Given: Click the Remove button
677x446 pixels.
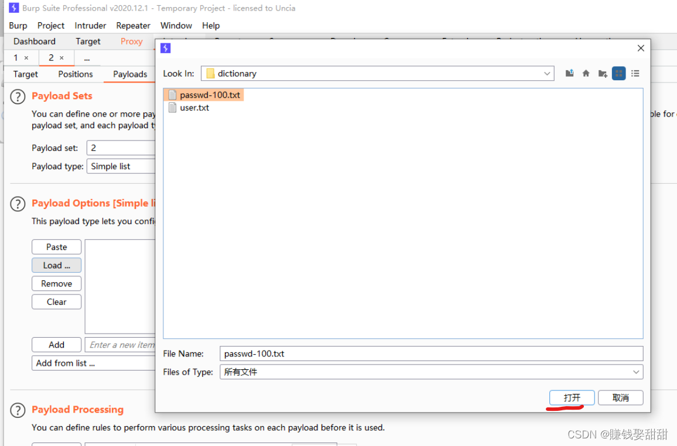Looking at the screenshot, I should [x=57, y=284].
